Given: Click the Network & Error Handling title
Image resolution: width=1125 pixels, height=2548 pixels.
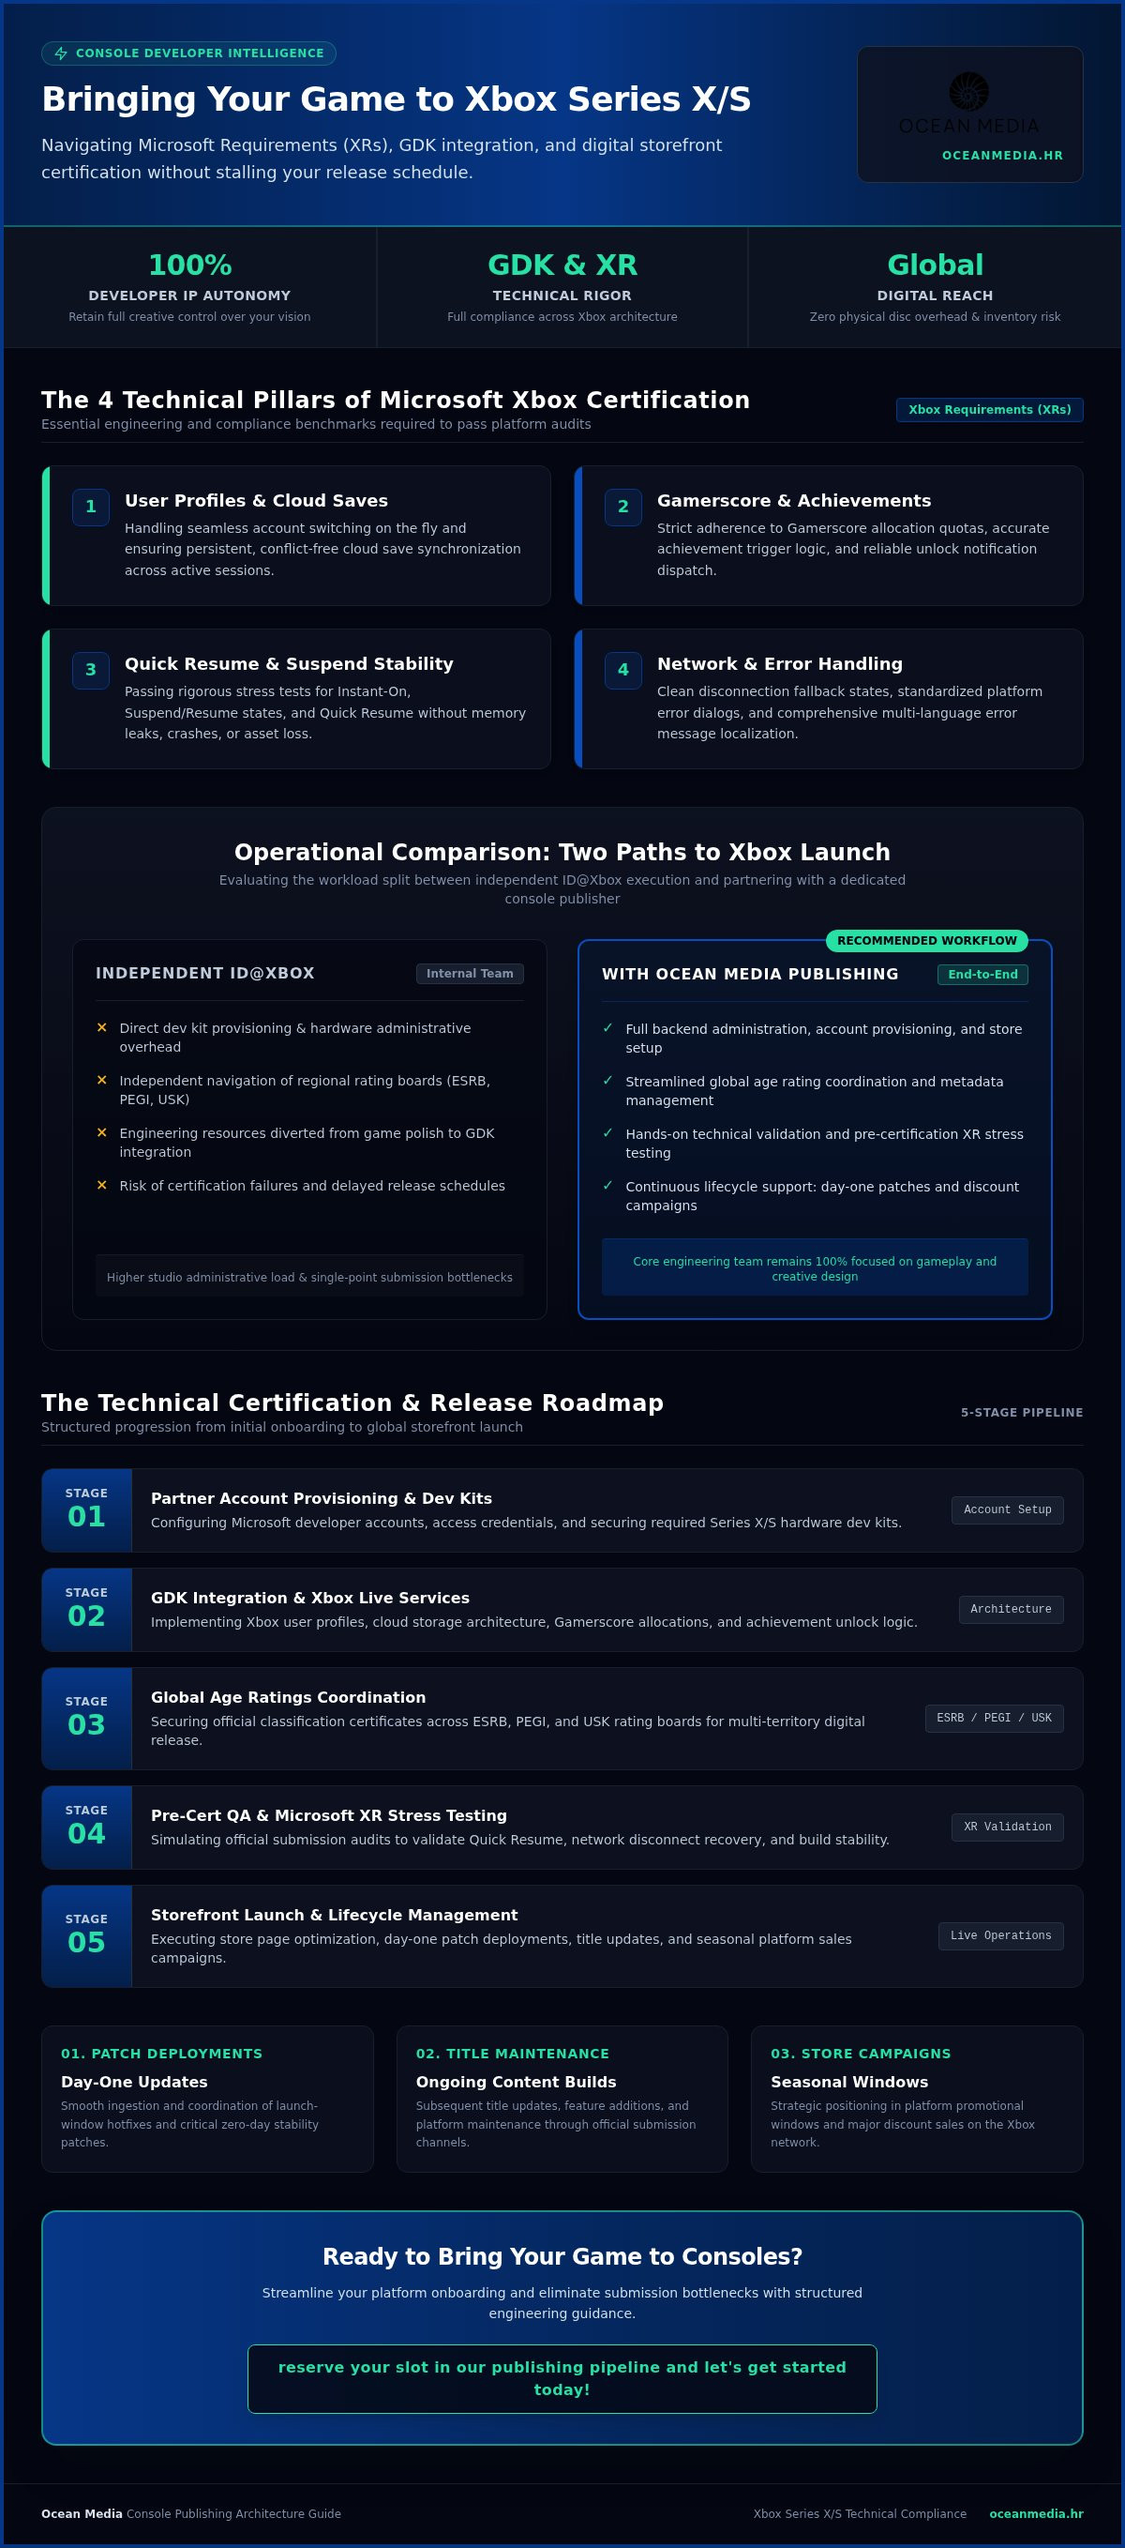Looking at the screenshot, I should click(780, 663).
